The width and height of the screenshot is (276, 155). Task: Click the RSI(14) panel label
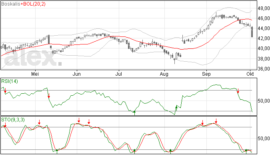coord(10,81)
